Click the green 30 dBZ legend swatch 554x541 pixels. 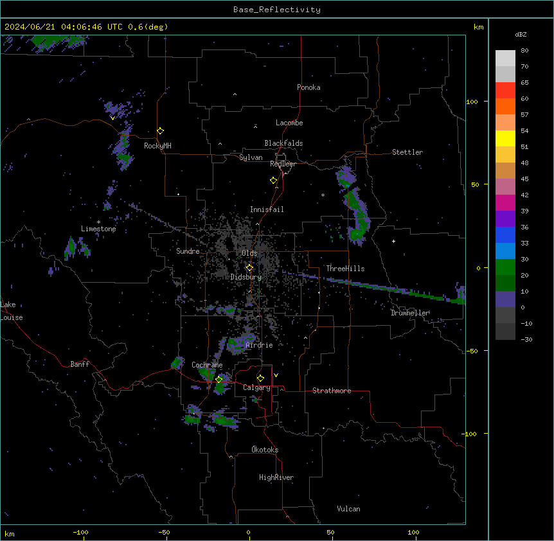[505, 267]
